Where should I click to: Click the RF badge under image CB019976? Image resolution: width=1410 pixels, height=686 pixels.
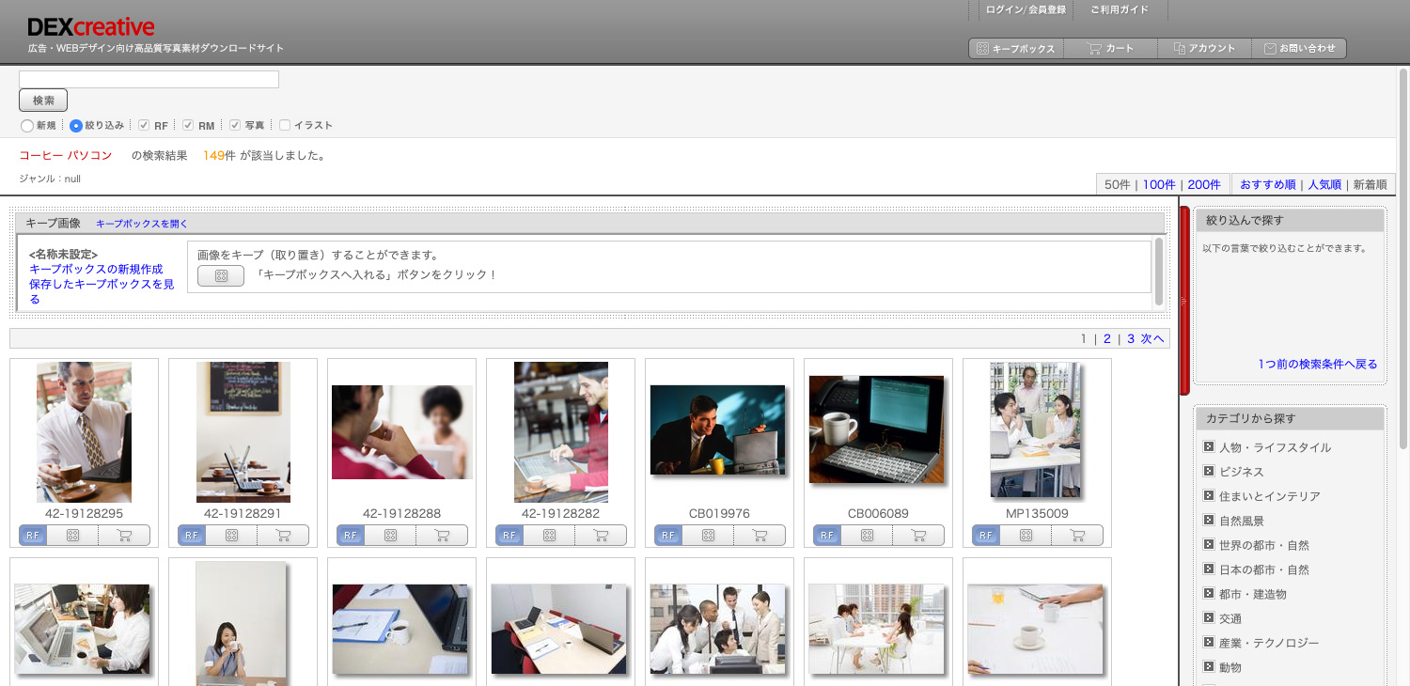pyautogui.click(x=668, y=536)
